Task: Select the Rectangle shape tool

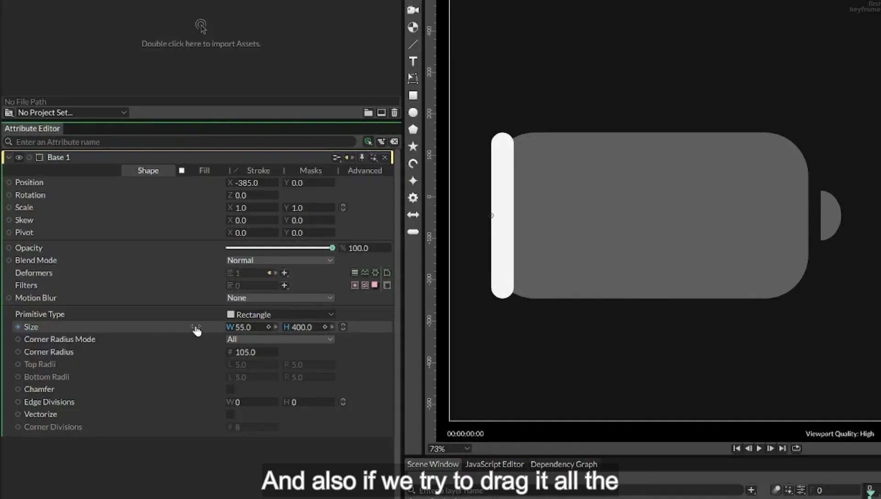Action: pos(413,95)
